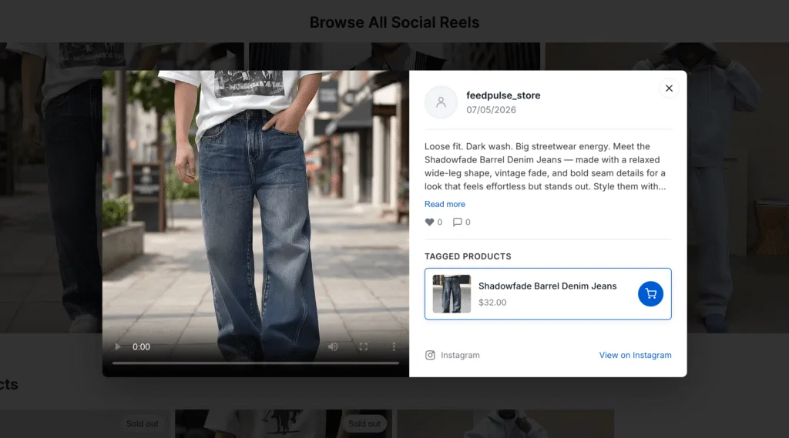This screenshot has width=789, height=438.
Task: Open video fullscreen mode
Action: [364, 346]
